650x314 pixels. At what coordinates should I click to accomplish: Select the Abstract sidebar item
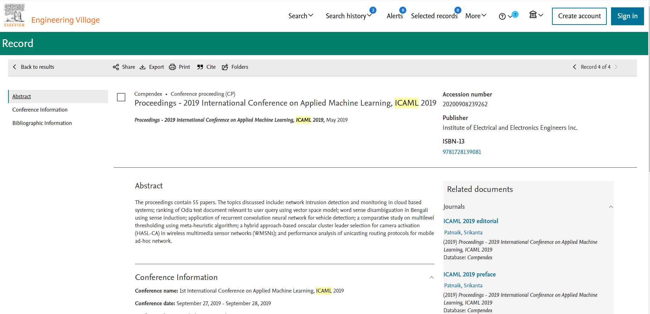pyautogui.click(x=58, y=96)
